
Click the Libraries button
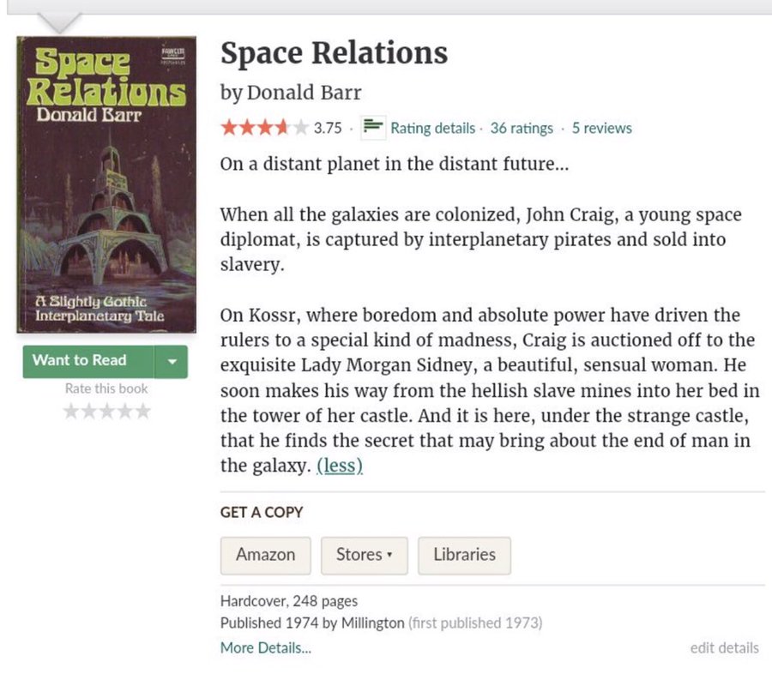464,555
